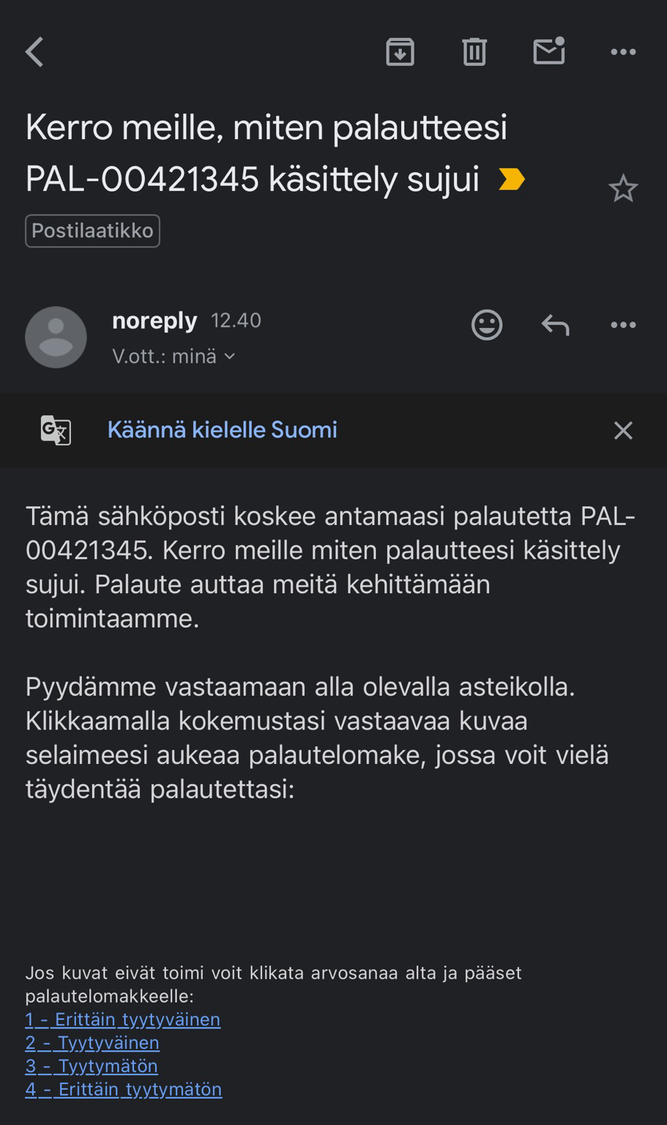667x1125 pixels.
Task: Toggle the yellow importance marker
Action: 511,179
